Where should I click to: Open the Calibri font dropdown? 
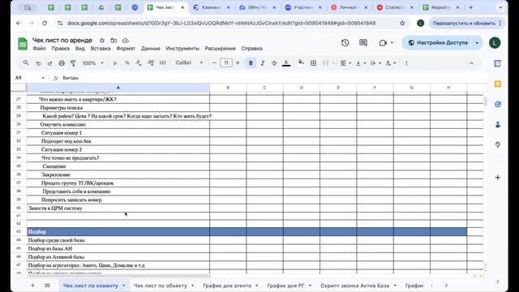189,63
